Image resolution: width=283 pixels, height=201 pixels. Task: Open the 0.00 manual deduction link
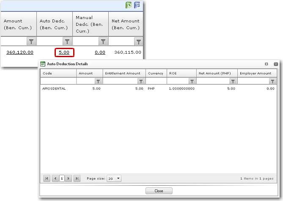click(100, 52)
